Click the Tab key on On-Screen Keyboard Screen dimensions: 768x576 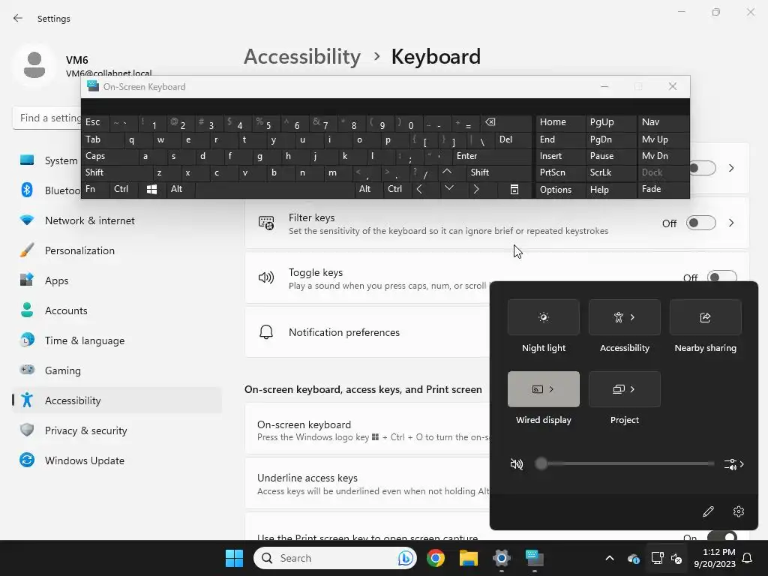click(102, 139)
